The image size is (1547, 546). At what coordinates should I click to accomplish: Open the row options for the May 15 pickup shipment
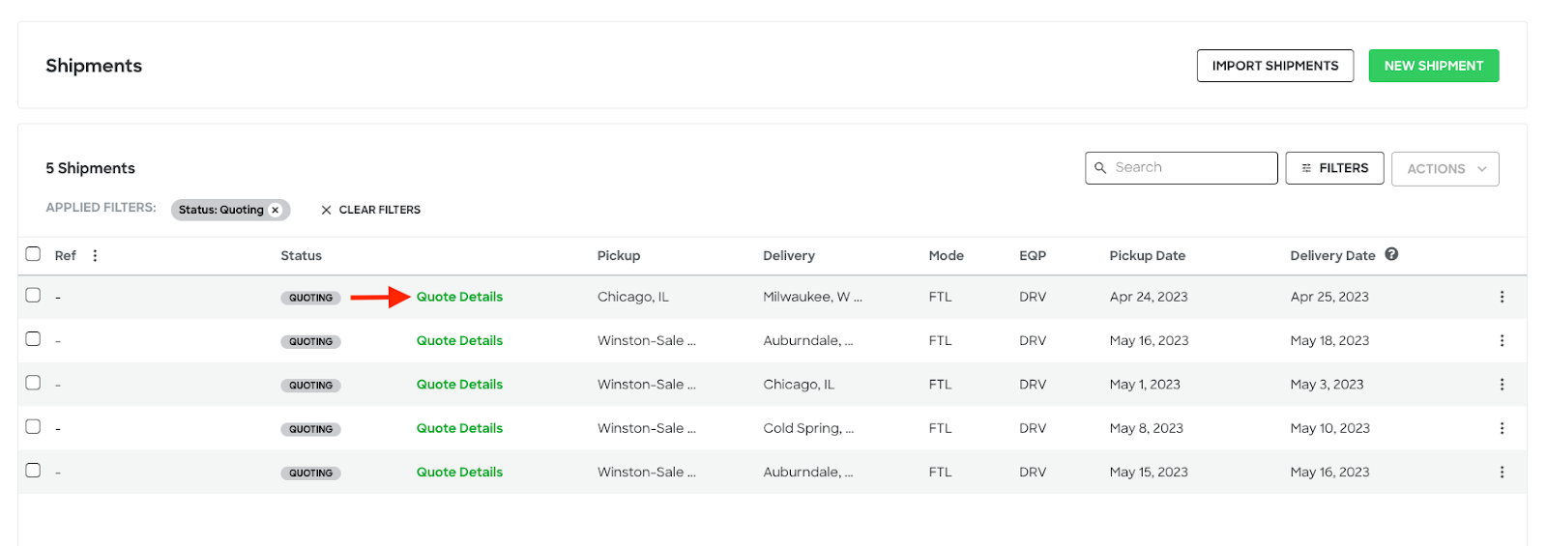click(x=1502, y=473)
